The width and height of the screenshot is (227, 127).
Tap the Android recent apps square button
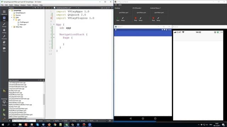155,119
